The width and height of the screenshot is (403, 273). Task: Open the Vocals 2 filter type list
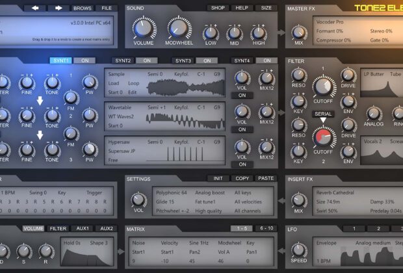372,142
